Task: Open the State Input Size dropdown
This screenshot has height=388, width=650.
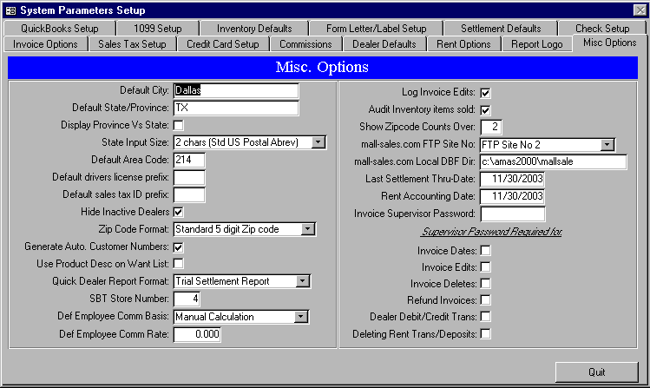Action: (318, 142)
